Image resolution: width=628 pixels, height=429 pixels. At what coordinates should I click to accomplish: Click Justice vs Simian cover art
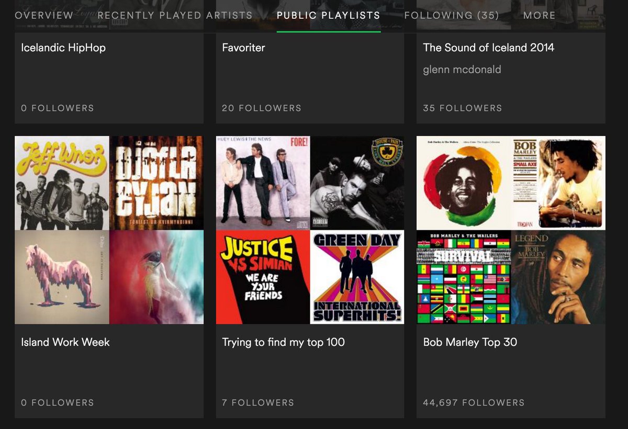pyautogui.click(x=263, y=277)
